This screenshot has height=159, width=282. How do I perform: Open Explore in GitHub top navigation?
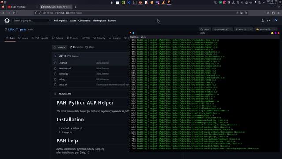pos(112,21)
